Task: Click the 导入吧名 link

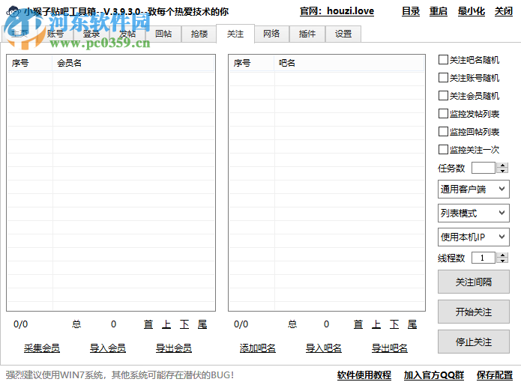Action: pos(324,348)
